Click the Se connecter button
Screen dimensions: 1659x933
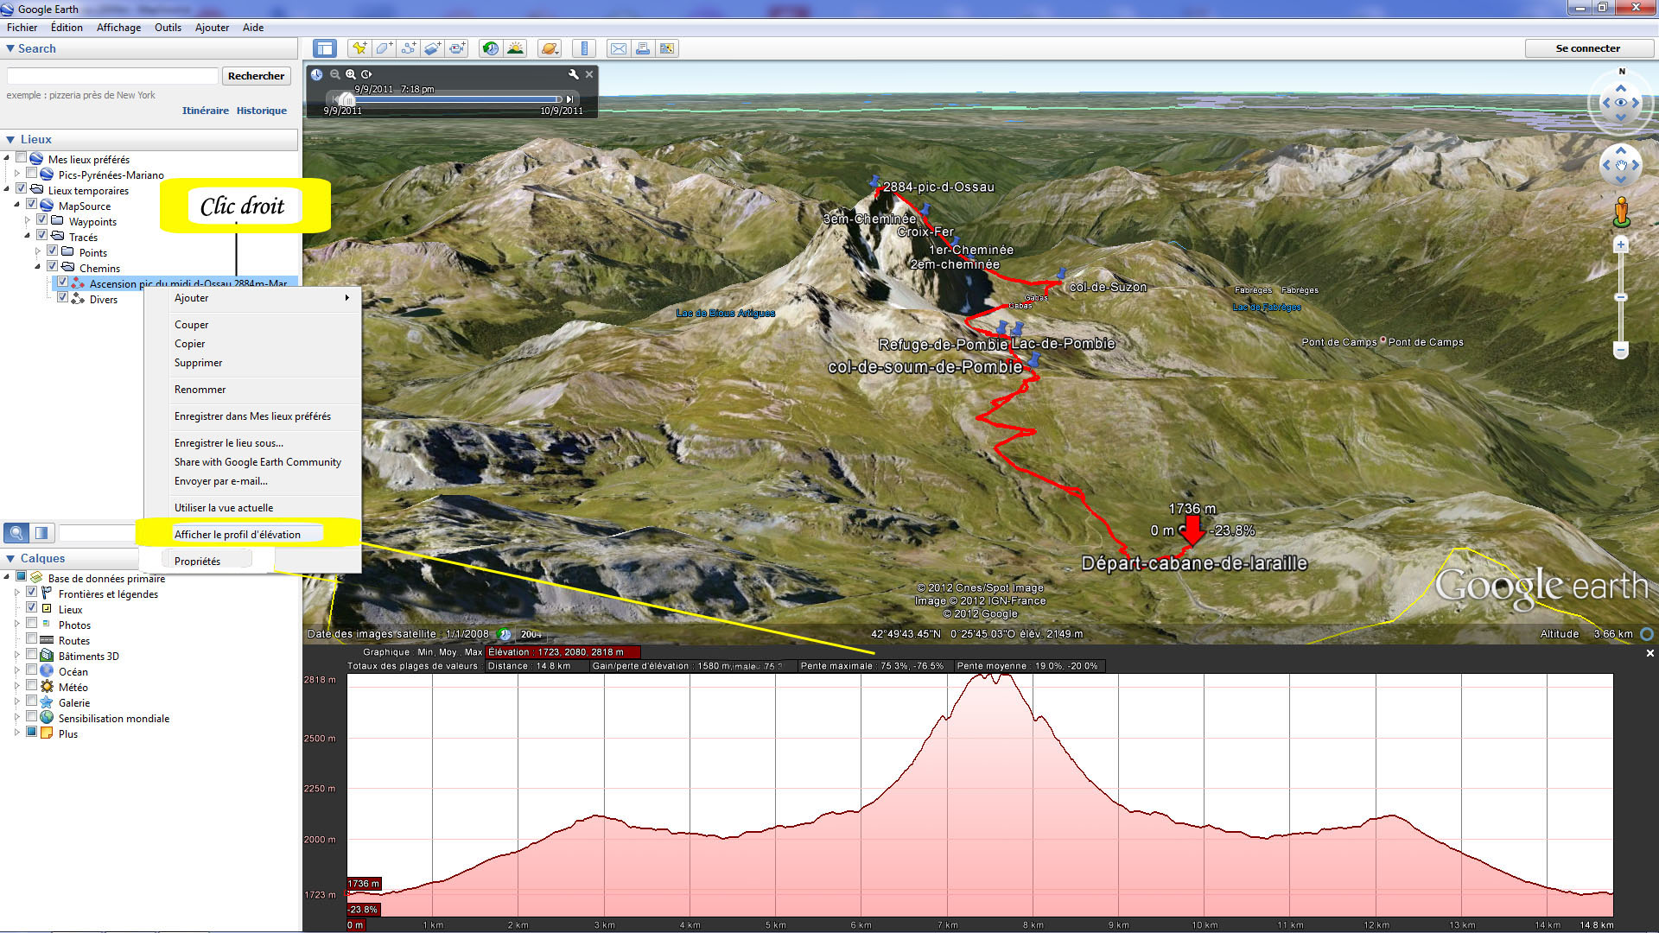coord(1588,48)
